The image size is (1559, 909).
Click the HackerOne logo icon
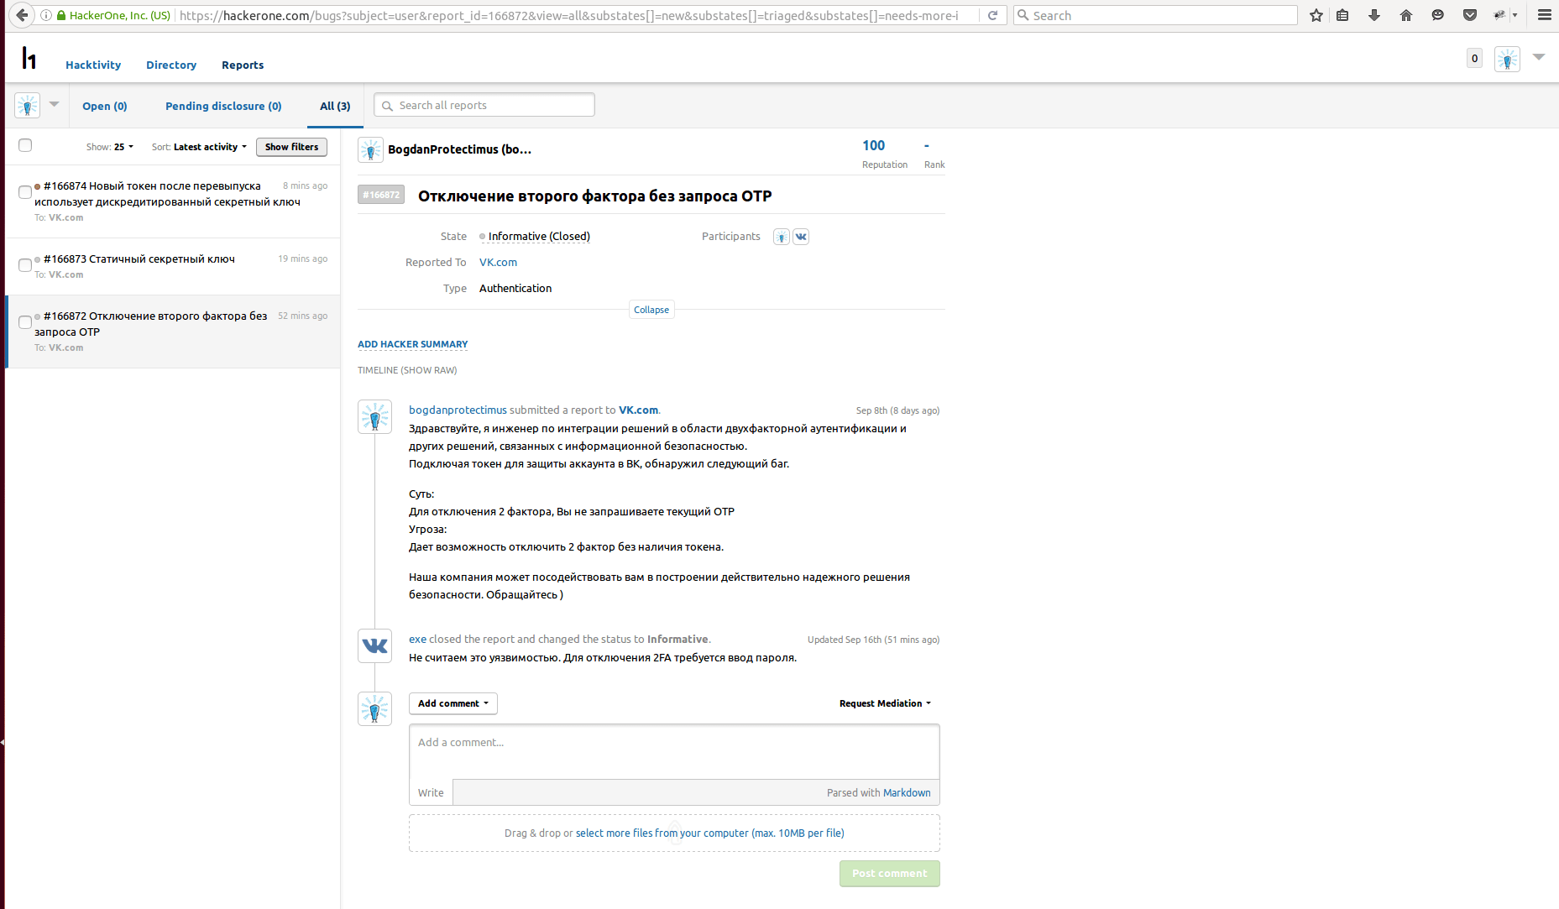(29, 58)
